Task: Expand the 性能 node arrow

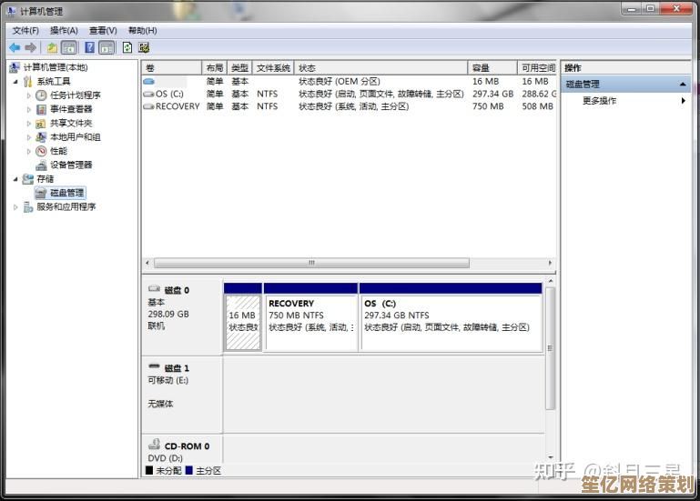Action: (29, 151)
